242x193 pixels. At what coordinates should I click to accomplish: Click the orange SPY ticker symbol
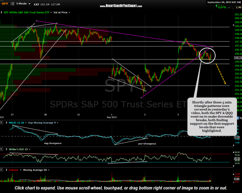click(x=5, y=4)
